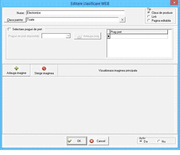Click the red X icon on Cancel
Screen dimensions: 180x155
pos(92,141)
